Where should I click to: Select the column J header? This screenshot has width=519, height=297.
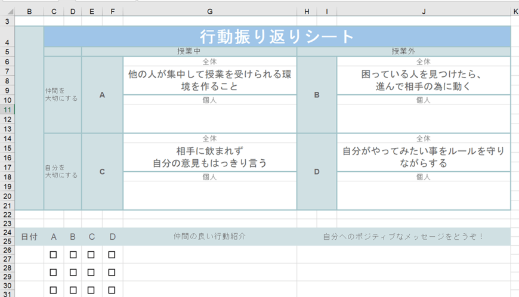tap(424, 11)
